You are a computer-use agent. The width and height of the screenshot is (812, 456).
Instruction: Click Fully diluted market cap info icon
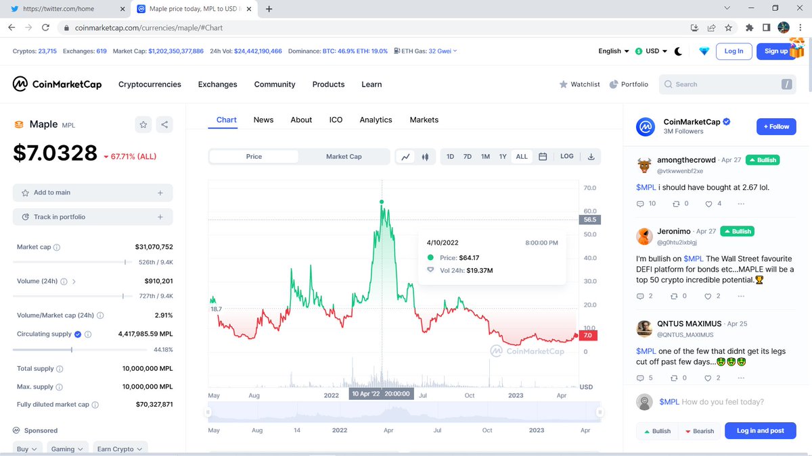[95, 405]
